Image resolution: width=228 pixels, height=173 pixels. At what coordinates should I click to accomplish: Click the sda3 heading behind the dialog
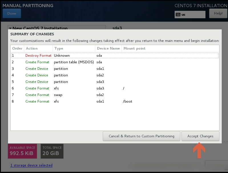(x=117, y=28)
